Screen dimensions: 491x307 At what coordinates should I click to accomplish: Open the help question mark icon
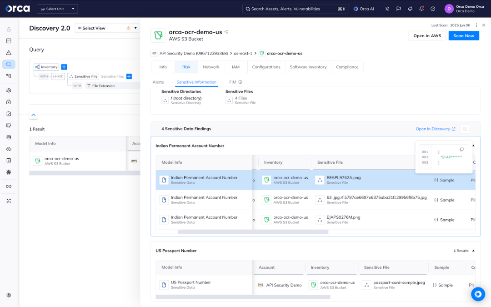click(433, 9)
